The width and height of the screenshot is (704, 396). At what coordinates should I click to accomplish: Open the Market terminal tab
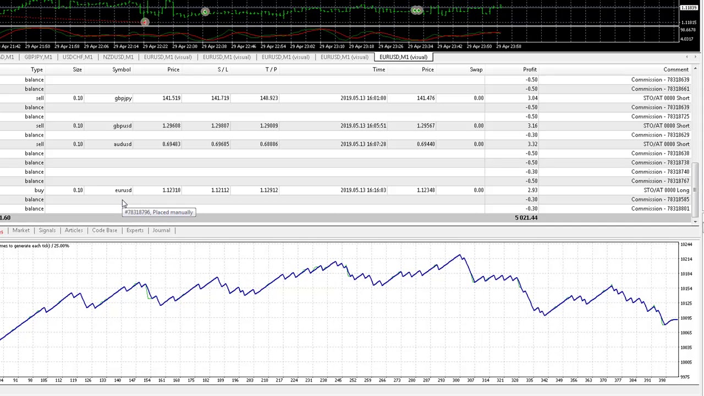[21, 230]
